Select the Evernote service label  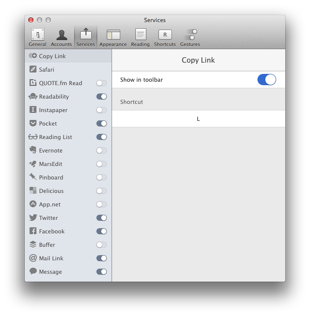pyautogui.click(x=51, y=150)
